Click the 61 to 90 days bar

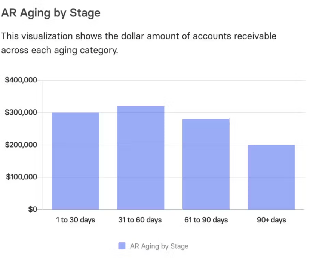206,164
